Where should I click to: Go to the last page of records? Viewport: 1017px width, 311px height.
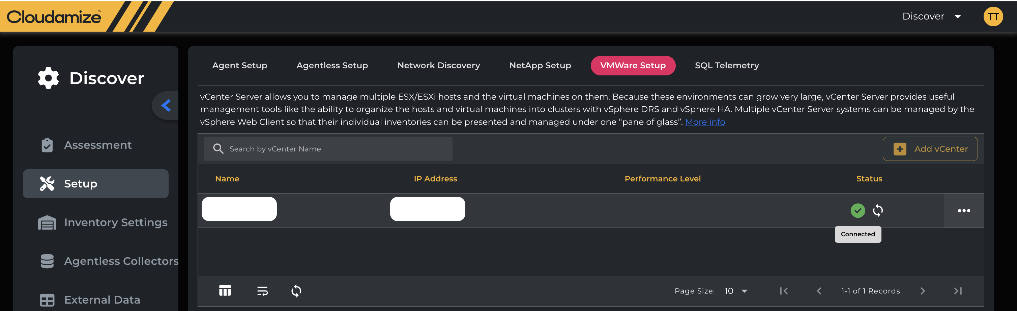tap(958, 291)
